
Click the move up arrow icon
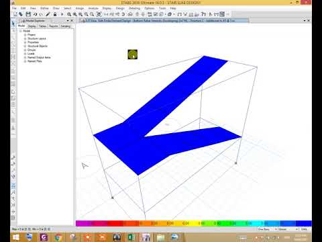pyautogui.click(x=138, y=14)
